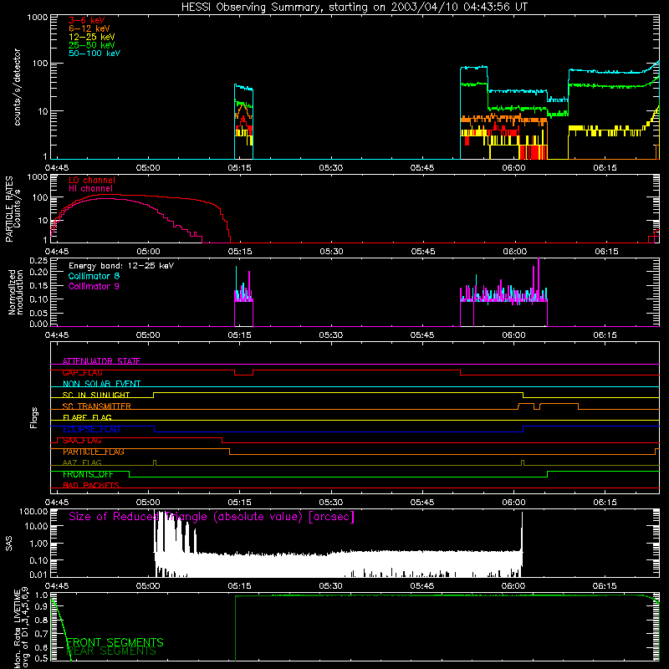
Task: Select the cyan 50-100 keV legend label
Action: coord(94,54)
